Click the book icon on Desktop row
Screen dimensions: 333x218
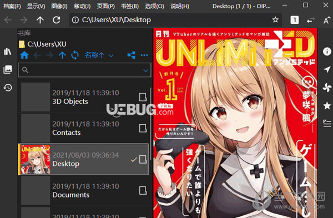(143, 159)
